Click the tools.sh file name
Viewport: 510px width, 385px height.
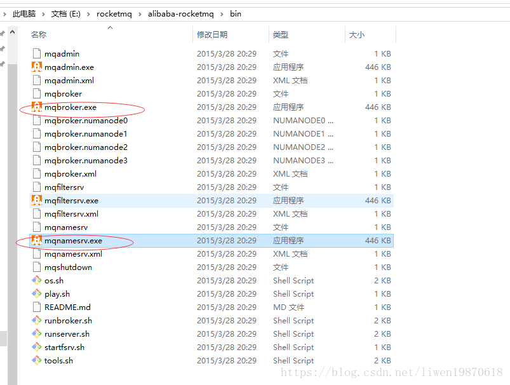coord(58,361)
